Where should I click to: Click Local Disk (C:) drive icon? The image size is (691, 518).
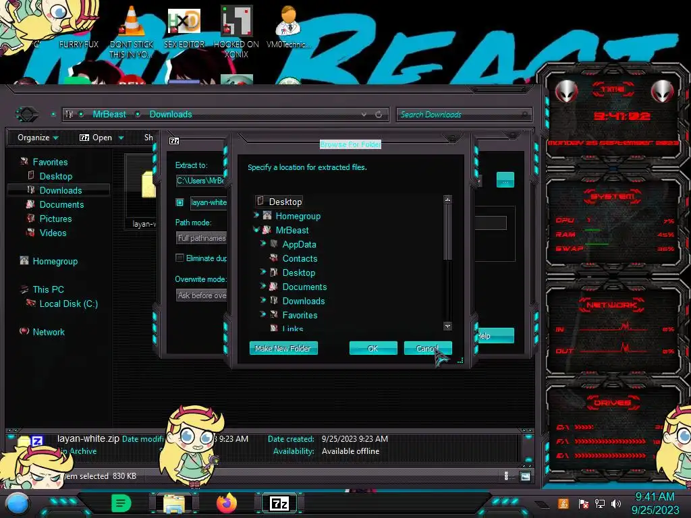31,303
